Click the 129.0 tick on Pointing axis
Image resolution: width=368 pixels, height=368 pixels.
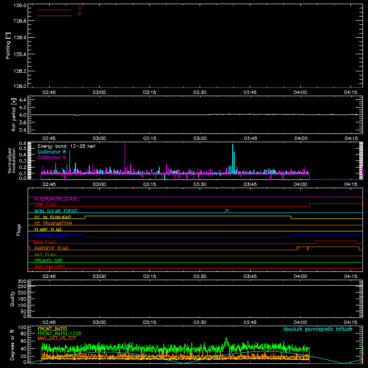click(x=20, y=6)
